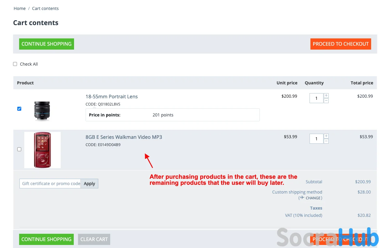Click the VAT (10% included) label
Viewport: 386px width, 248px height.
coord(303,215)
